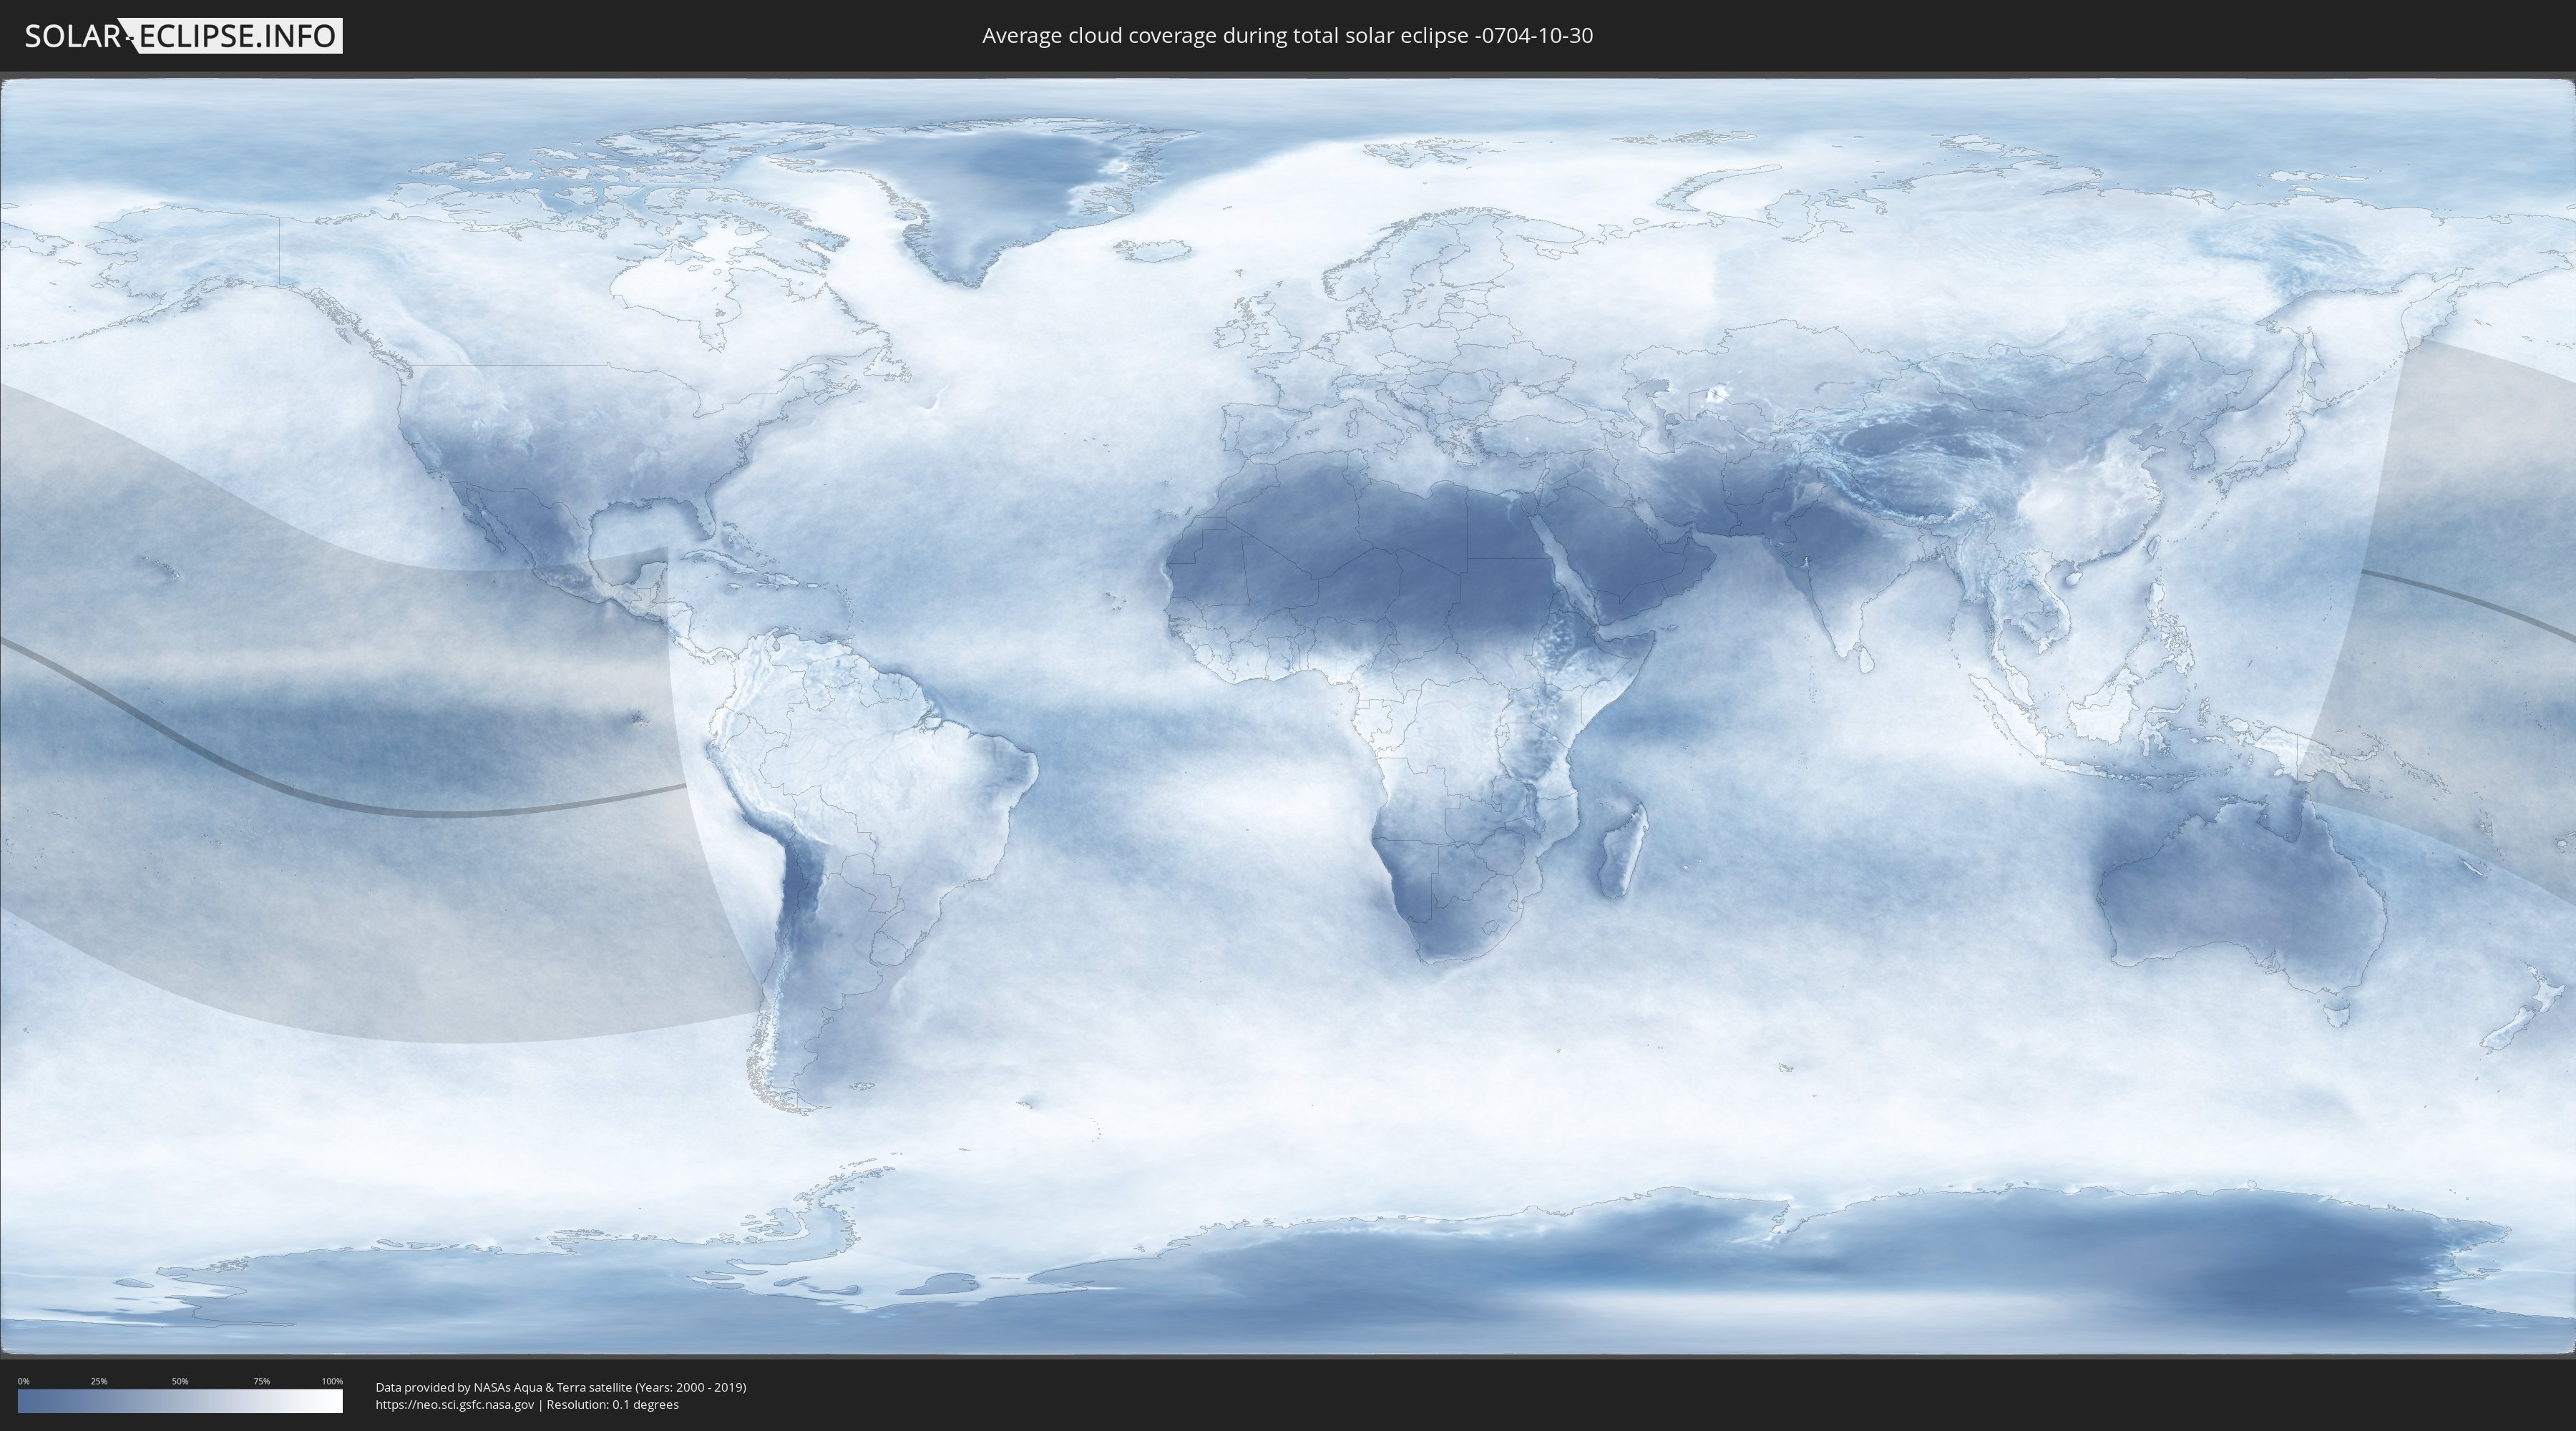Click the 0% label on the legend
Image resolution: width=2576 pixels, height=1431 pixels.
[23, 1381]
